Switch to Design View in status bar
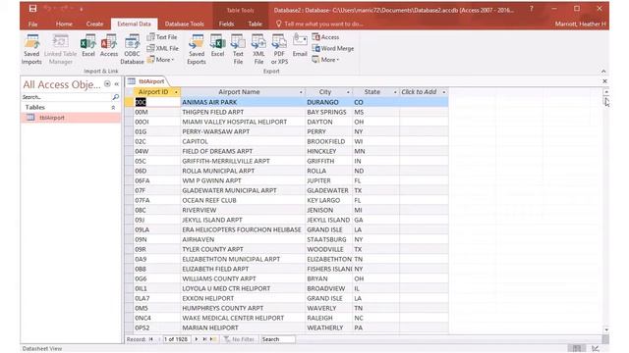629x353 pixels. pos(596,348)
